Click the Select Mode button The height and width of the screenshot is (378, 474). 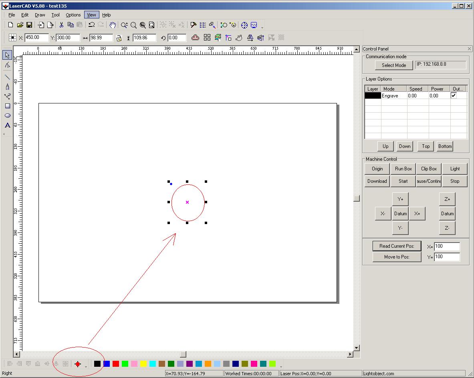[394, 65]
